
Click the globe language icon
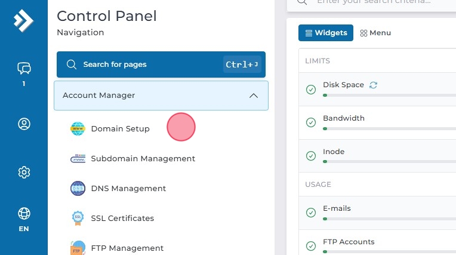(x=24, y=214)
